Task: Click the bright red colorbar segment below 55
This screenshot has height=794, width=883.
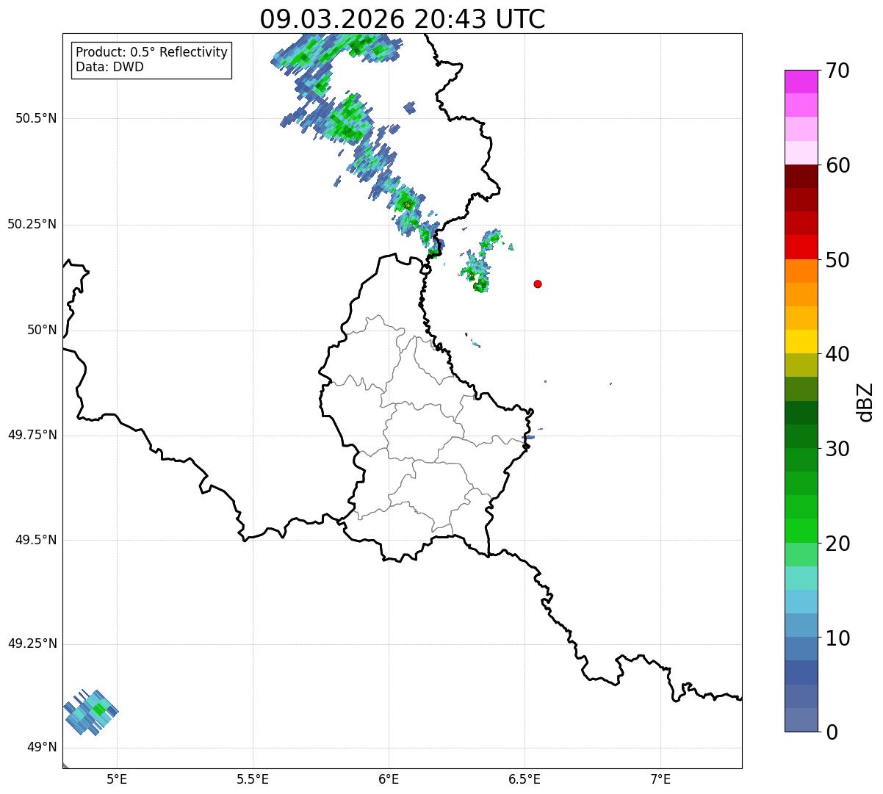Action: [801, 247]
